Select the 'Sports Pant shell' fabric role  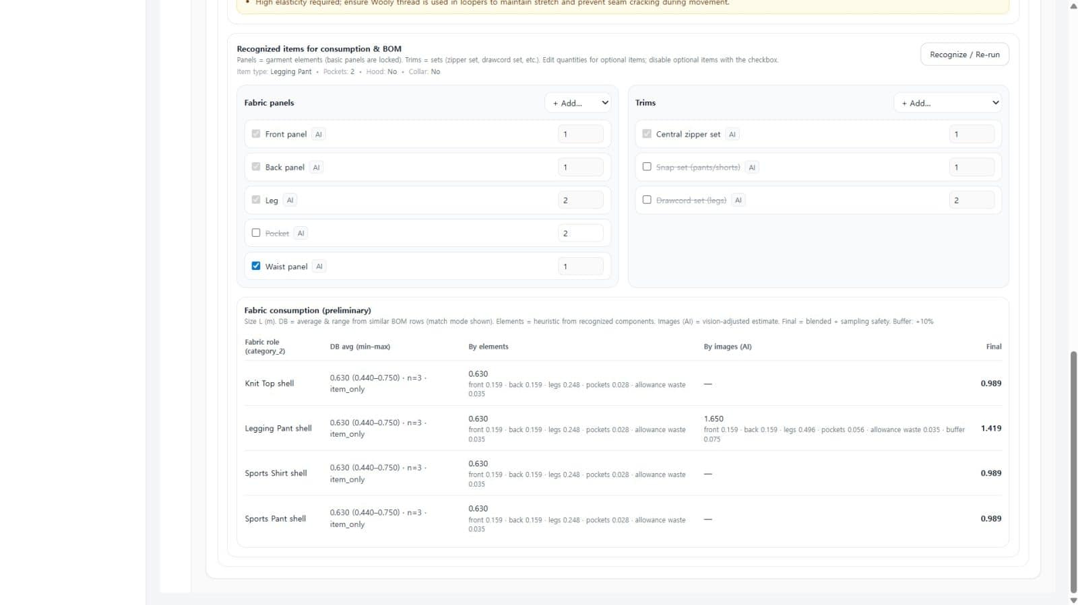[x=275, y=519]
